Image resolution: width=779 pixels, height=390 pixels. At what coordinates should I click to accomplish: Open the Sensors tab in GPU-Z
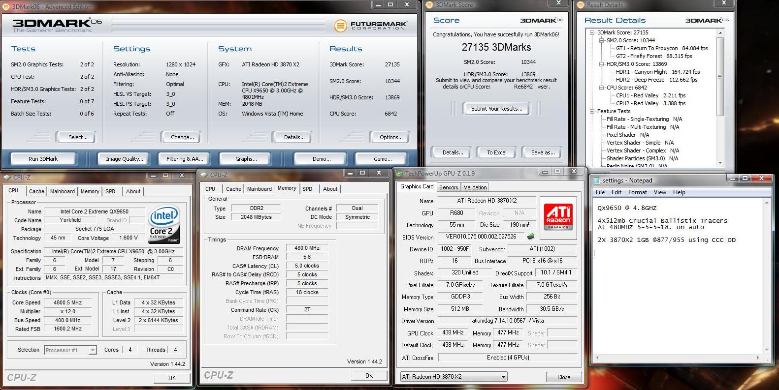pos(449,187)
